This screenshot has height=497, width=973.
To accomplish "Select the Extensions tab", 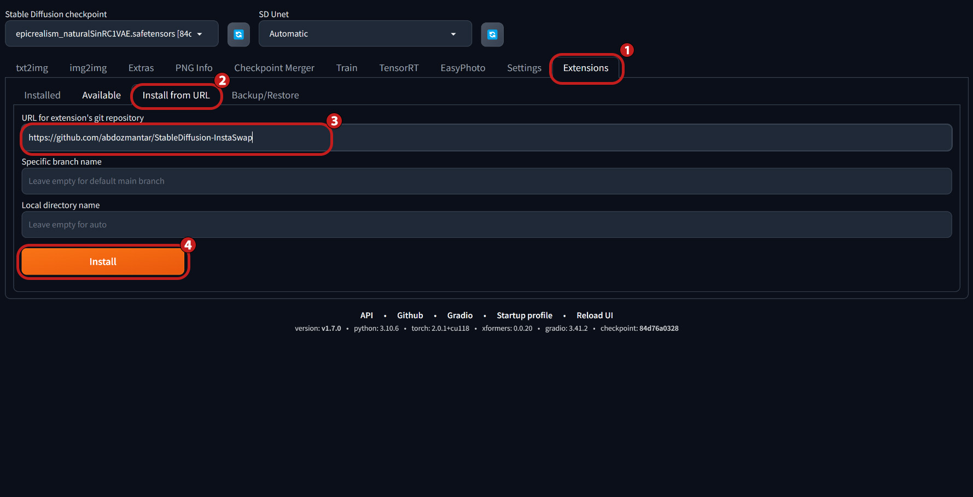I will pos(586,68).
